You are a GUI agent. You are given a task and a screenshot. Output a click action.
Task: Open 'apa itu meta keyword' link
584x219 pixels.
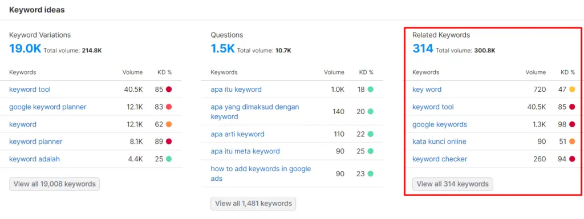pyautogui.click(x=245, y=151)
